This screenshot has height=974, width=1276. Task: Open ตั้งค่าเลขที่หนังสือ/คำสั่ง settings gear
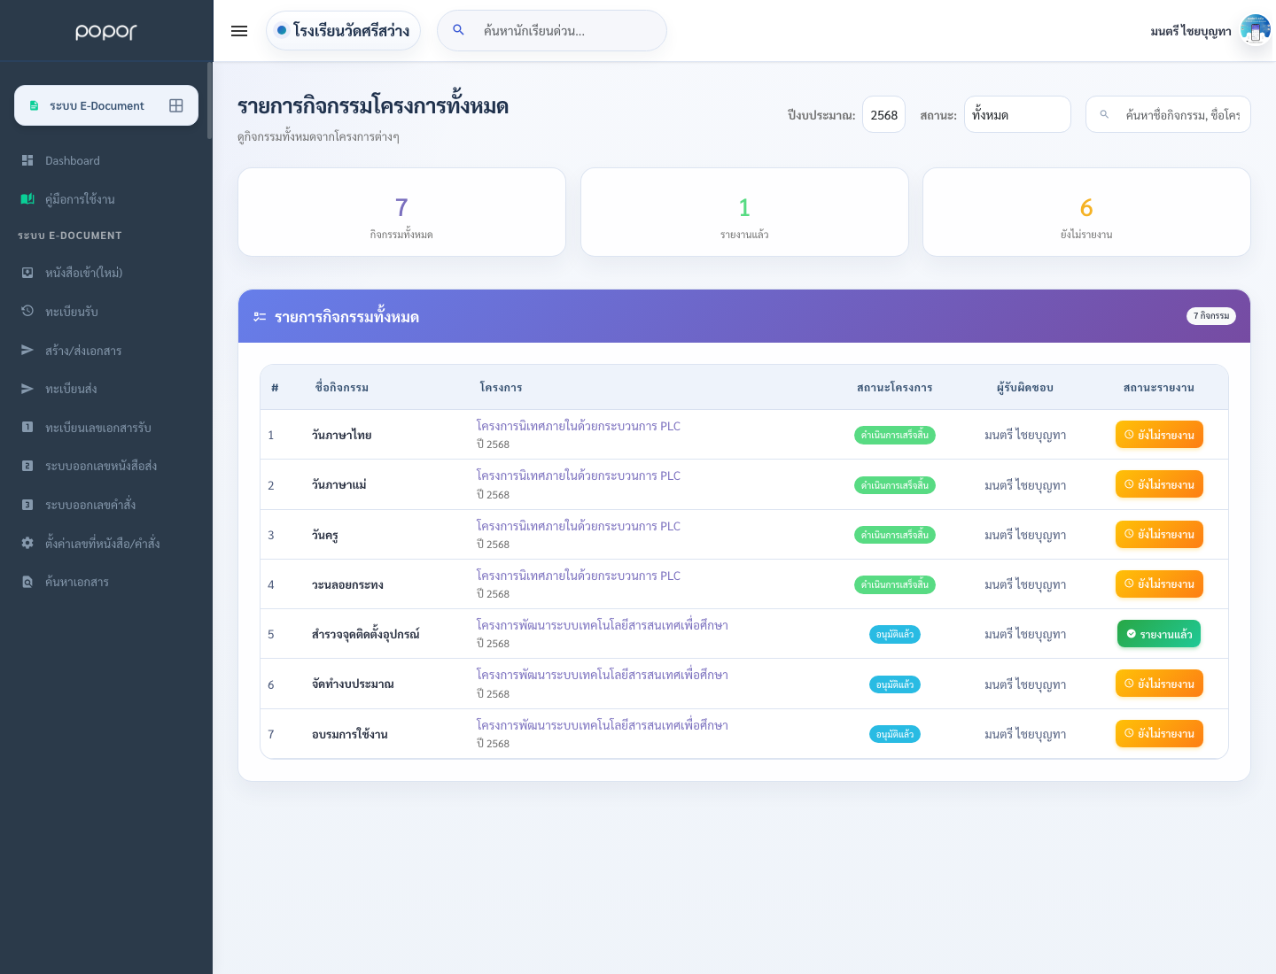pyautogui.click(x=27, y=543)
